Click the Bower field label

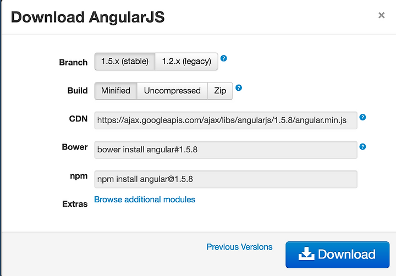[x=75, y=147]
